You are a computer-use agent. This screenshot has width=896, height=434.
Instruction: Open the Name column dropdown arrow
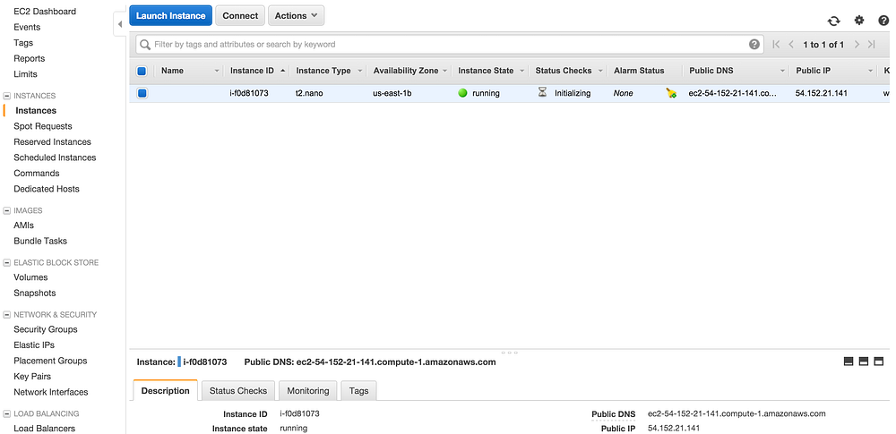(x=217, y=71)
